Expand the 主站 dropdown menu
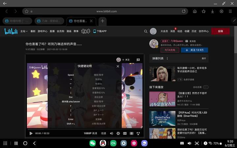This screenshot has width=237, height=148. tap(24, 31)
